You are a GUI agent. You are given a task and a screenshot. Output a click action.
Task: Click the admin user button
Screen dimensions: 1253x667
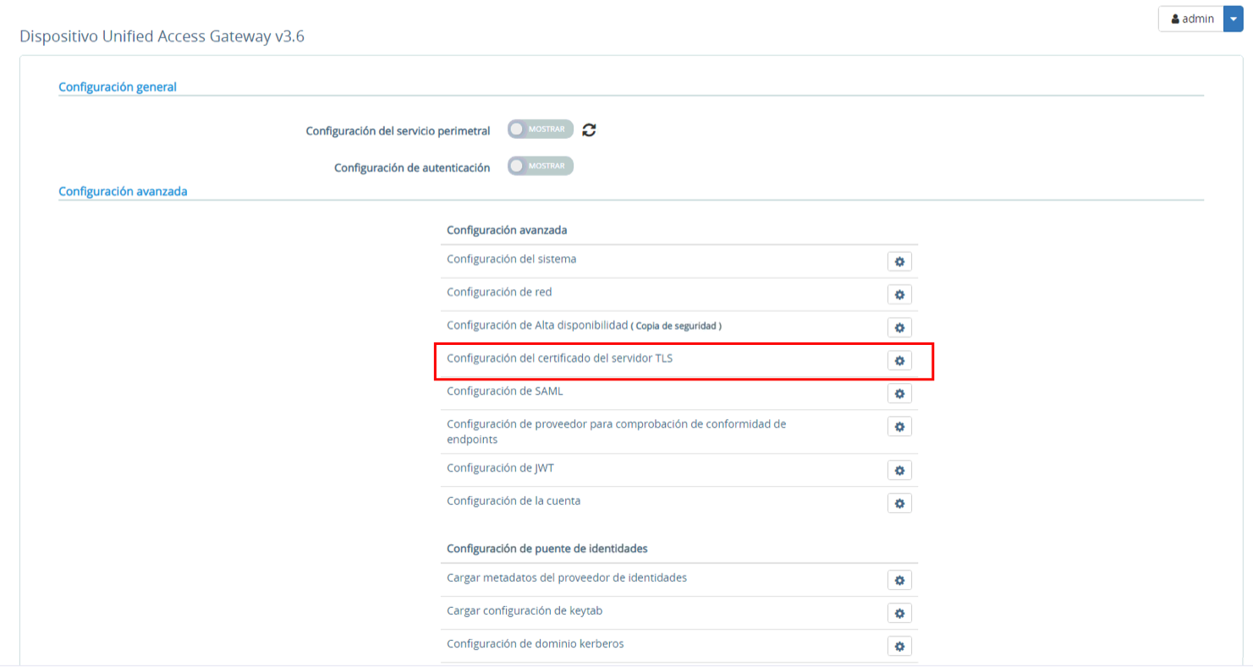tap(1191, 19)
